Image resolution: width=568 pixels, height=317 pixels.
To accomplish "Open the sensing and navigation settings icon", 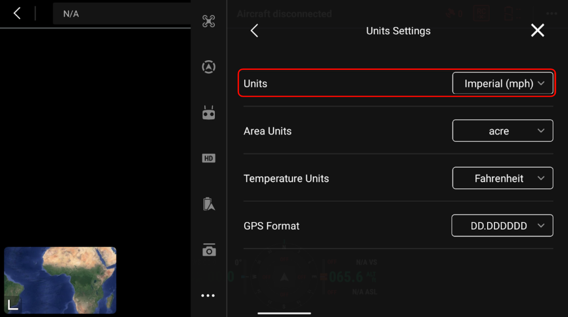I will [x=208, y=67].
